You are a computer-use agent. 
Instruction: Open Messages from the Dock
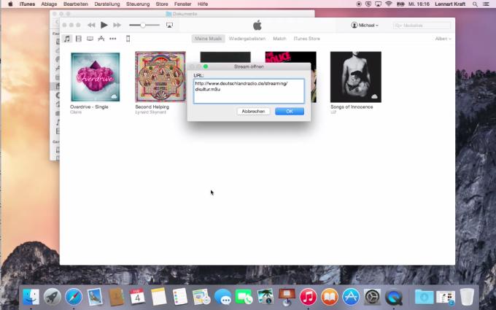click(222, 297)
